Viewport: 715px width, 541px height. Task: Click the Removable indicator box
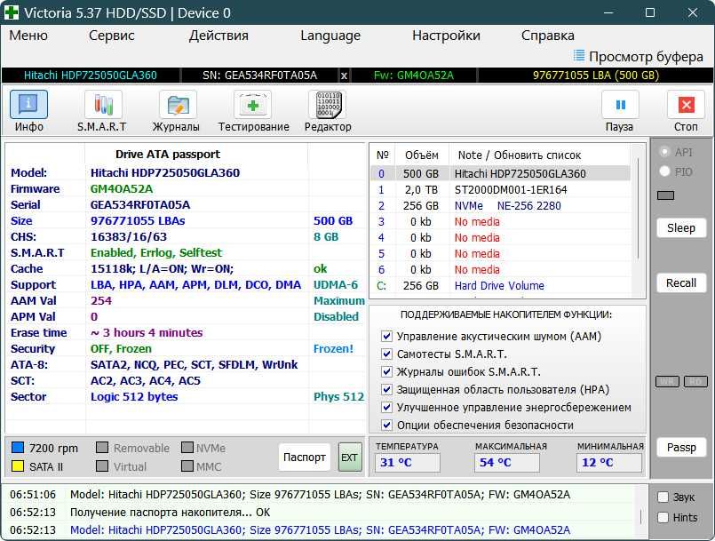[x=102, y=448]
